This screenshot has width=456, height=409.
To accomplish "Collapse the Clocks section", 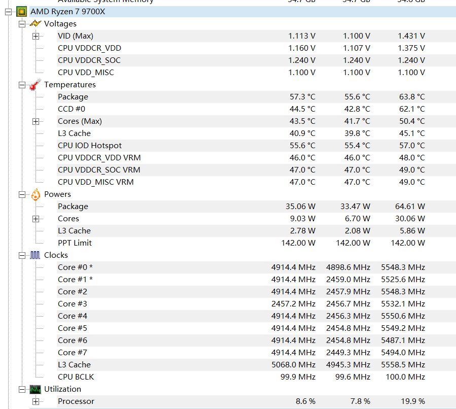I will click(x=21, y=255).
